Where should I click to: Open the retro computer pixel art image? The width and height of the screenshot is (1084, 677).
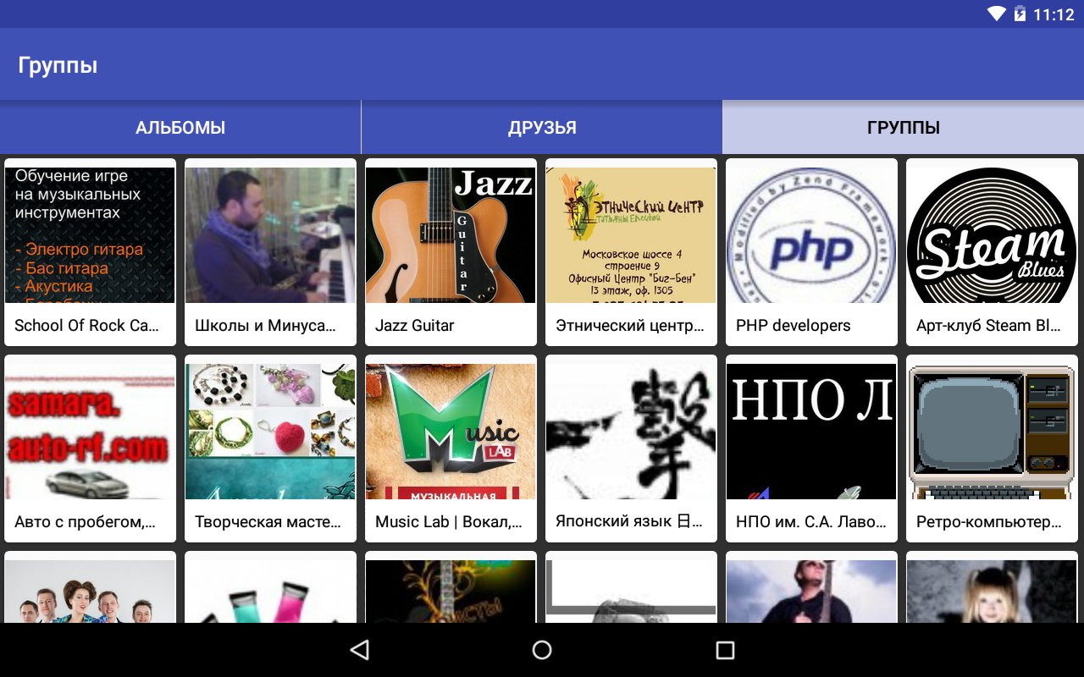click(992, 432)
